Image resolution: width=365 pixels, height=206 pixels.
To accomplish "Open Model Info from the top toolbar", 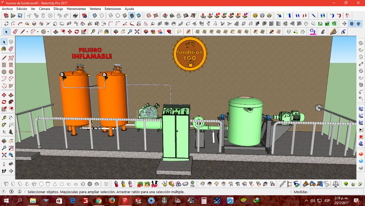I will [x=84, y=16].
